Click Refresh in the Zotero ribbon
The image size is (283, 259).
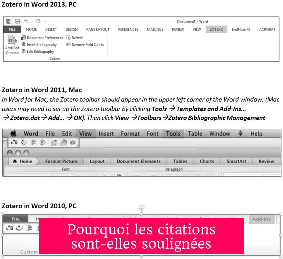coord(75,38)
